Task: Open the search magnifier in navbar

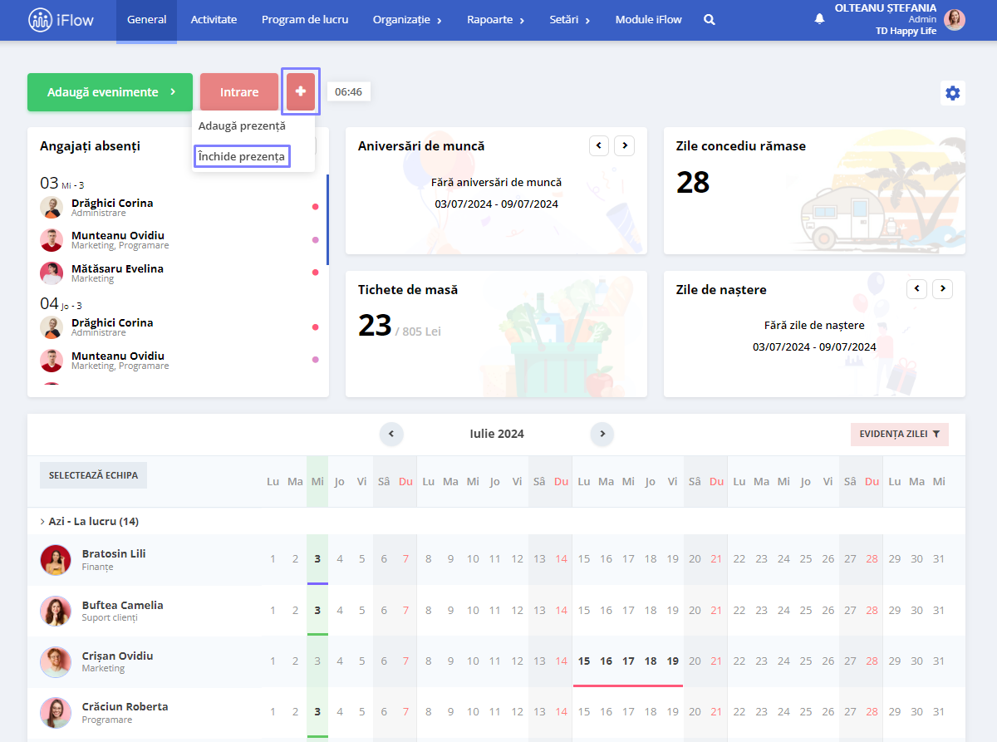Action: point(710,20)
